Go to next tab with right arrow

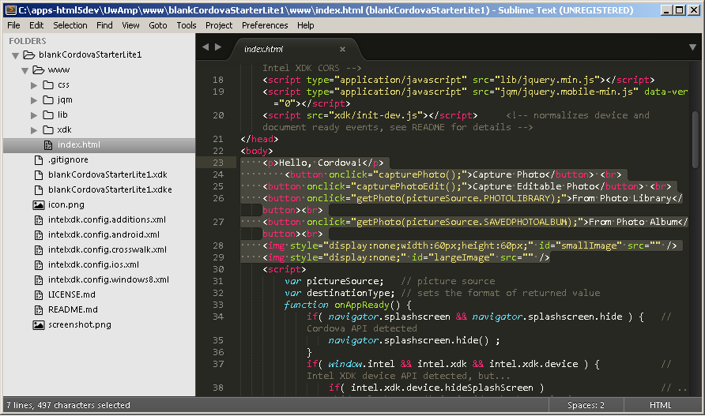click(x=218, y=47)
